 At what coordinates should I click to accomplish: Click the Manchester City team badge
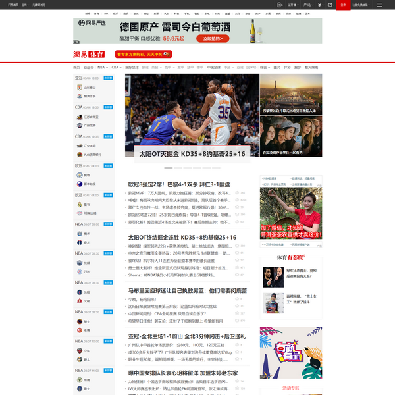point(79,175)
